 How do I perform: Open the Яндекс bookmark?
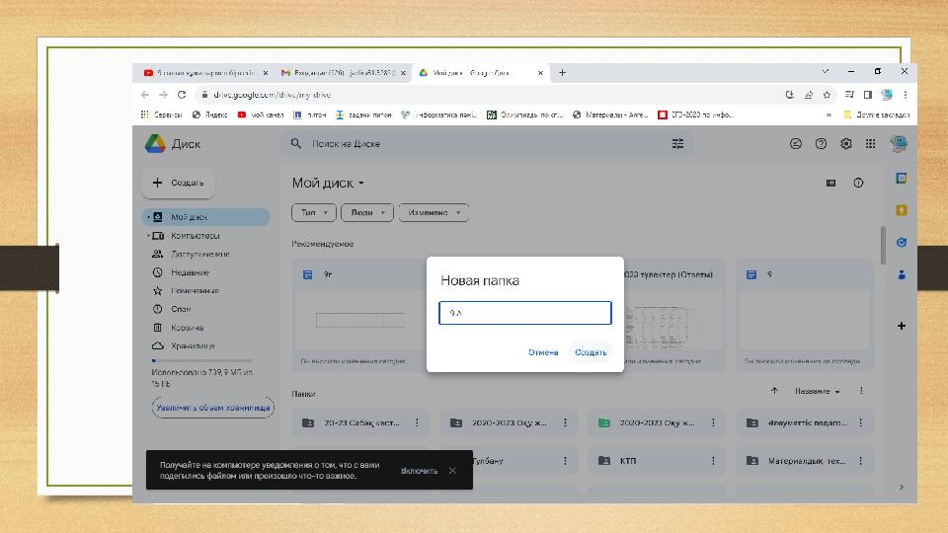(209, 114)
